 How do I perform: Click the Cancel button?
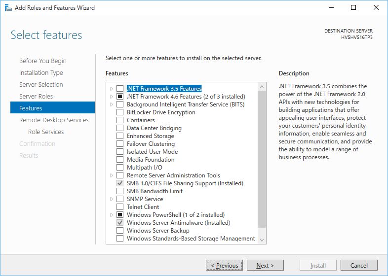359,265
